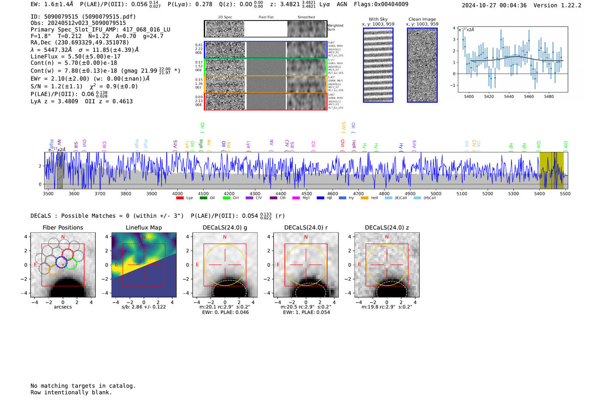Open the DECaLS(24.0) r cutout
Image resolution: width=612 pixels, height=416 pixels.
306,265
